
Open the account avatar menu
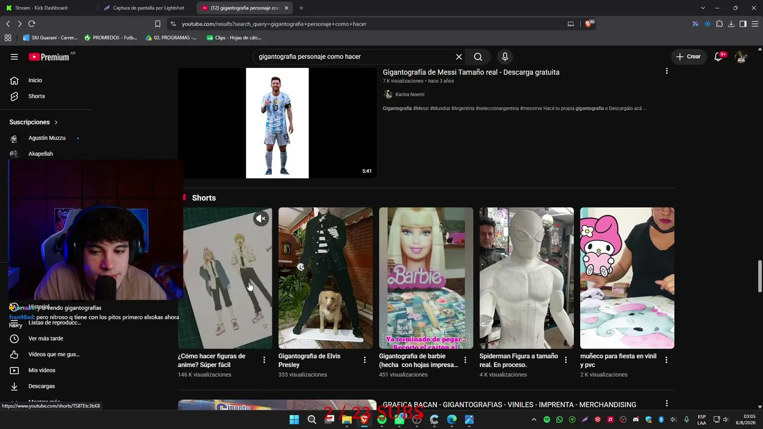pyautogui.click(x=741, y=57)
